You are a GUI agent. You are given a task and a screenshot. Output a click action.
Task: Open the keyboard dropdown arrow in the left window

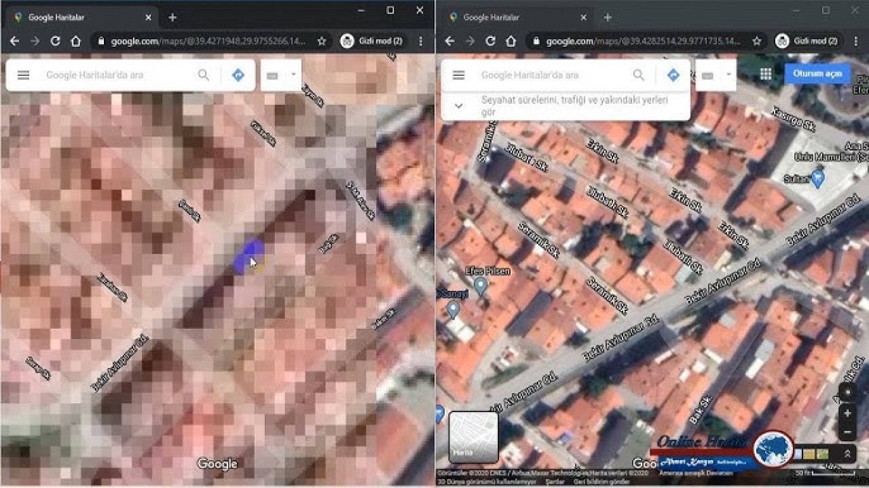(293, 75)
